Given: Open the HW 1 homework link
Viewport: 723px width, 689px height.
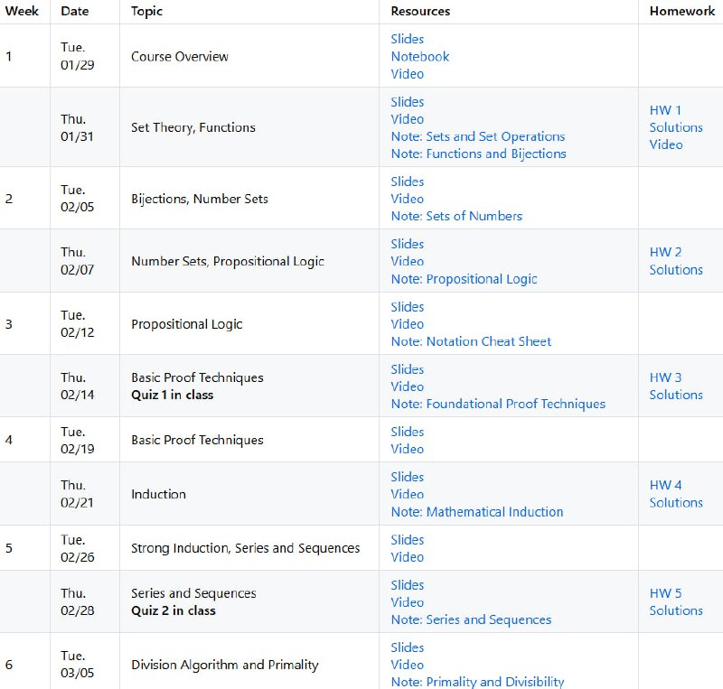Looking at the screenshot, I should 665,110.
